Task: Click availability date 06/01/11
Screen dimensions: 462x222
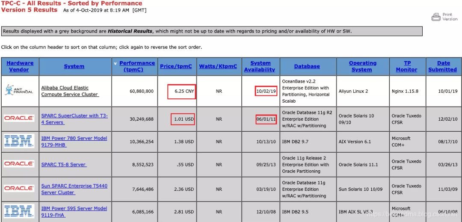Action: (x=266, y=119)
